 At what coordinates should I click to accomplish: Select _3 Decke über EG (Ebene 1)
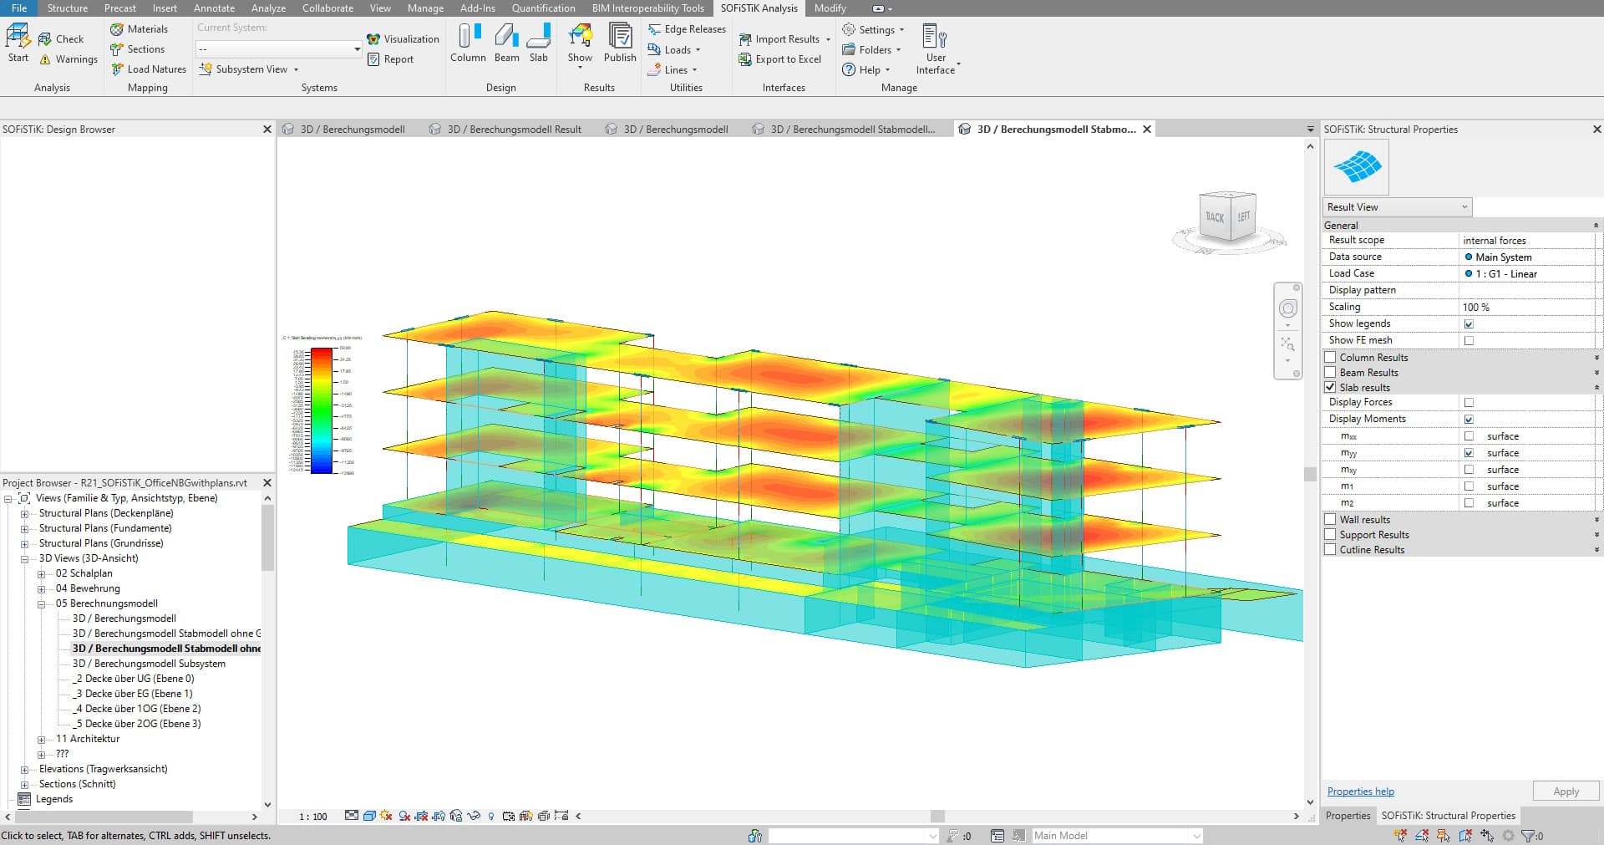click(132, 695)
